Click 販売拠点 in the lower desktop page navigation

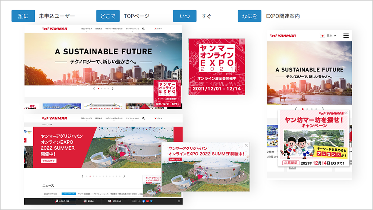(x=98, y=118)
